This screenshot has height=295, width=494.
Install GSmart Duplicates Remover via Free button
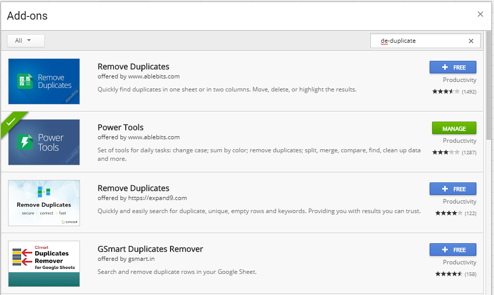click(453, 250)
